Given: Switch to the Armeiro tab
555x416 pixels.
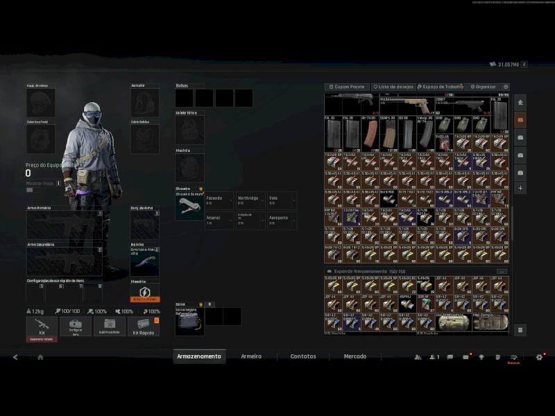Looking at the screenshot, I should tap(251, 356).
